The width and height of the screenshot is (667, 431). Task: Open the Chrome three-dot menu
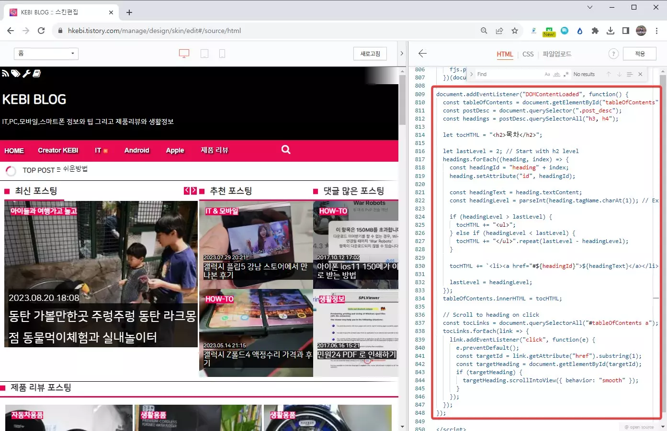pos(656,31)
